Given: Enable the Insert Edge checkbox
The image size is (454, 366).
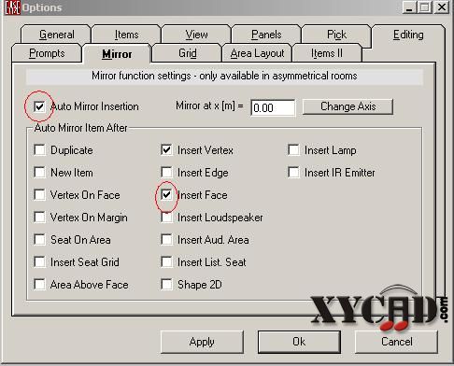Looking at the screenshot, I should 166,172.
